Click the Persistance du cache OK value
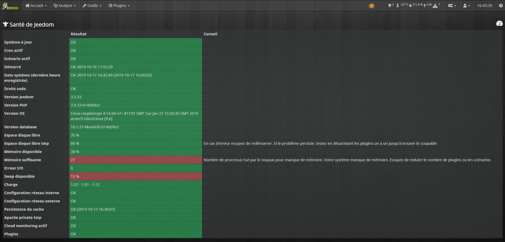The height and width of the screenshot is (242, 505). [93, 209]
